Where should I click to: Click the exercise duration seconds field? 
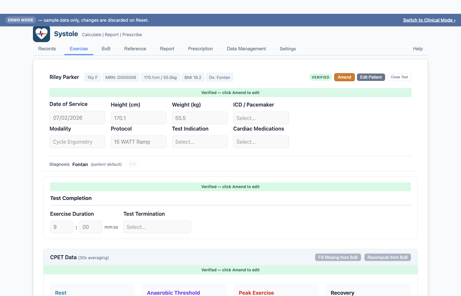91,227
